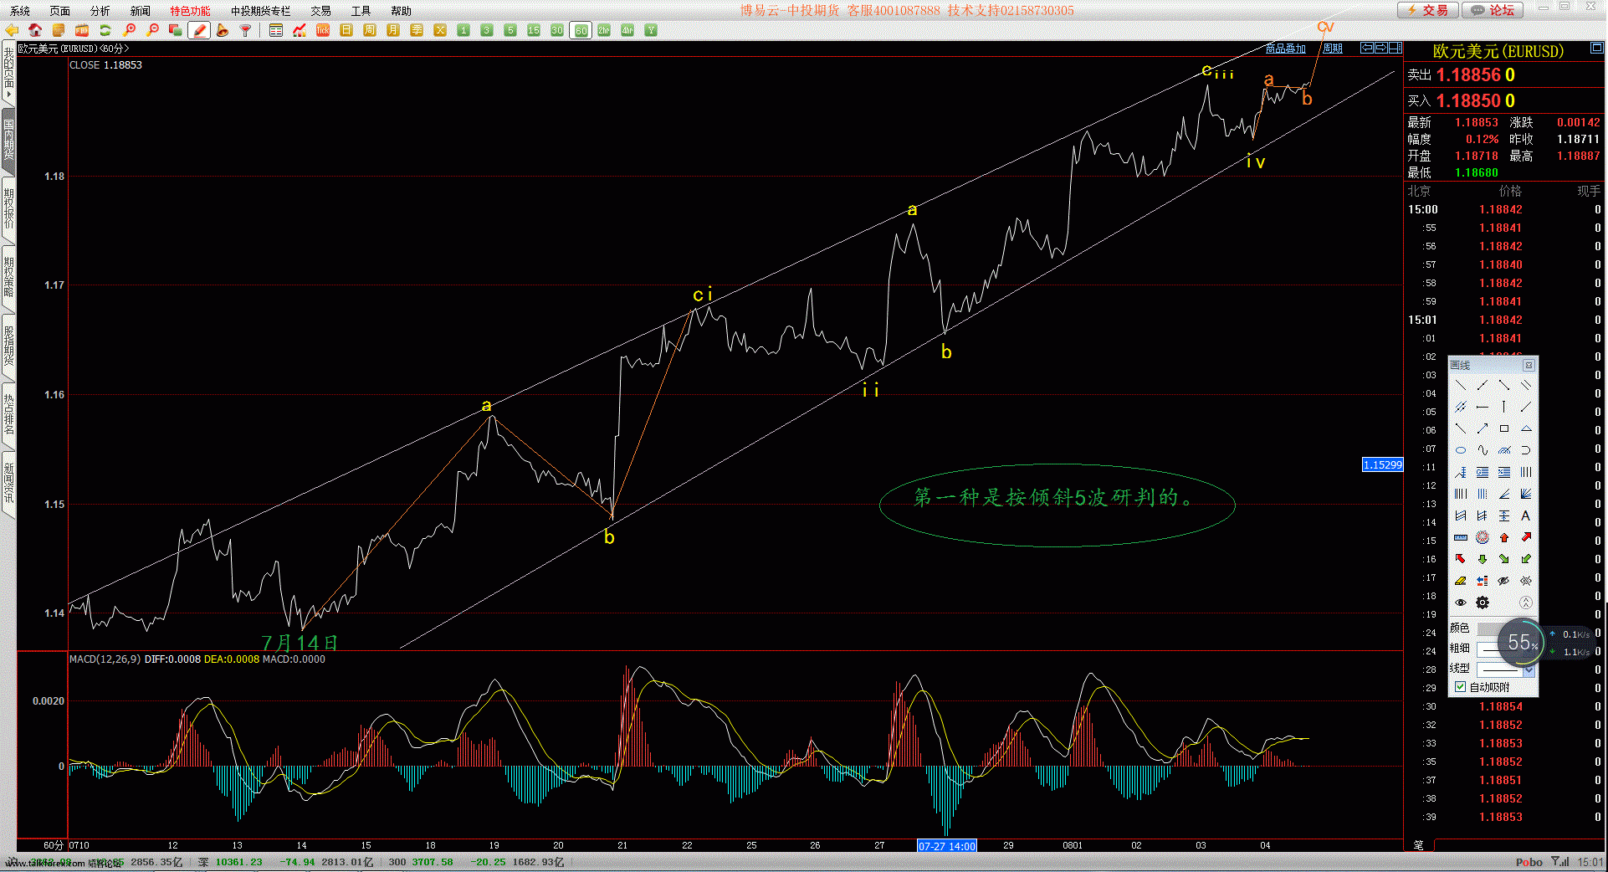Screen dimensions: 1608x872
Task: Open the 特色功能 menu
Action: tap(191, 11)
